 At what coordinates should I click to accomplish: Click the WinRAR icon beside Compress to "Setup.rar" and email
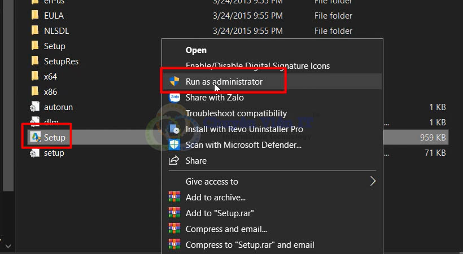[174, 244]
